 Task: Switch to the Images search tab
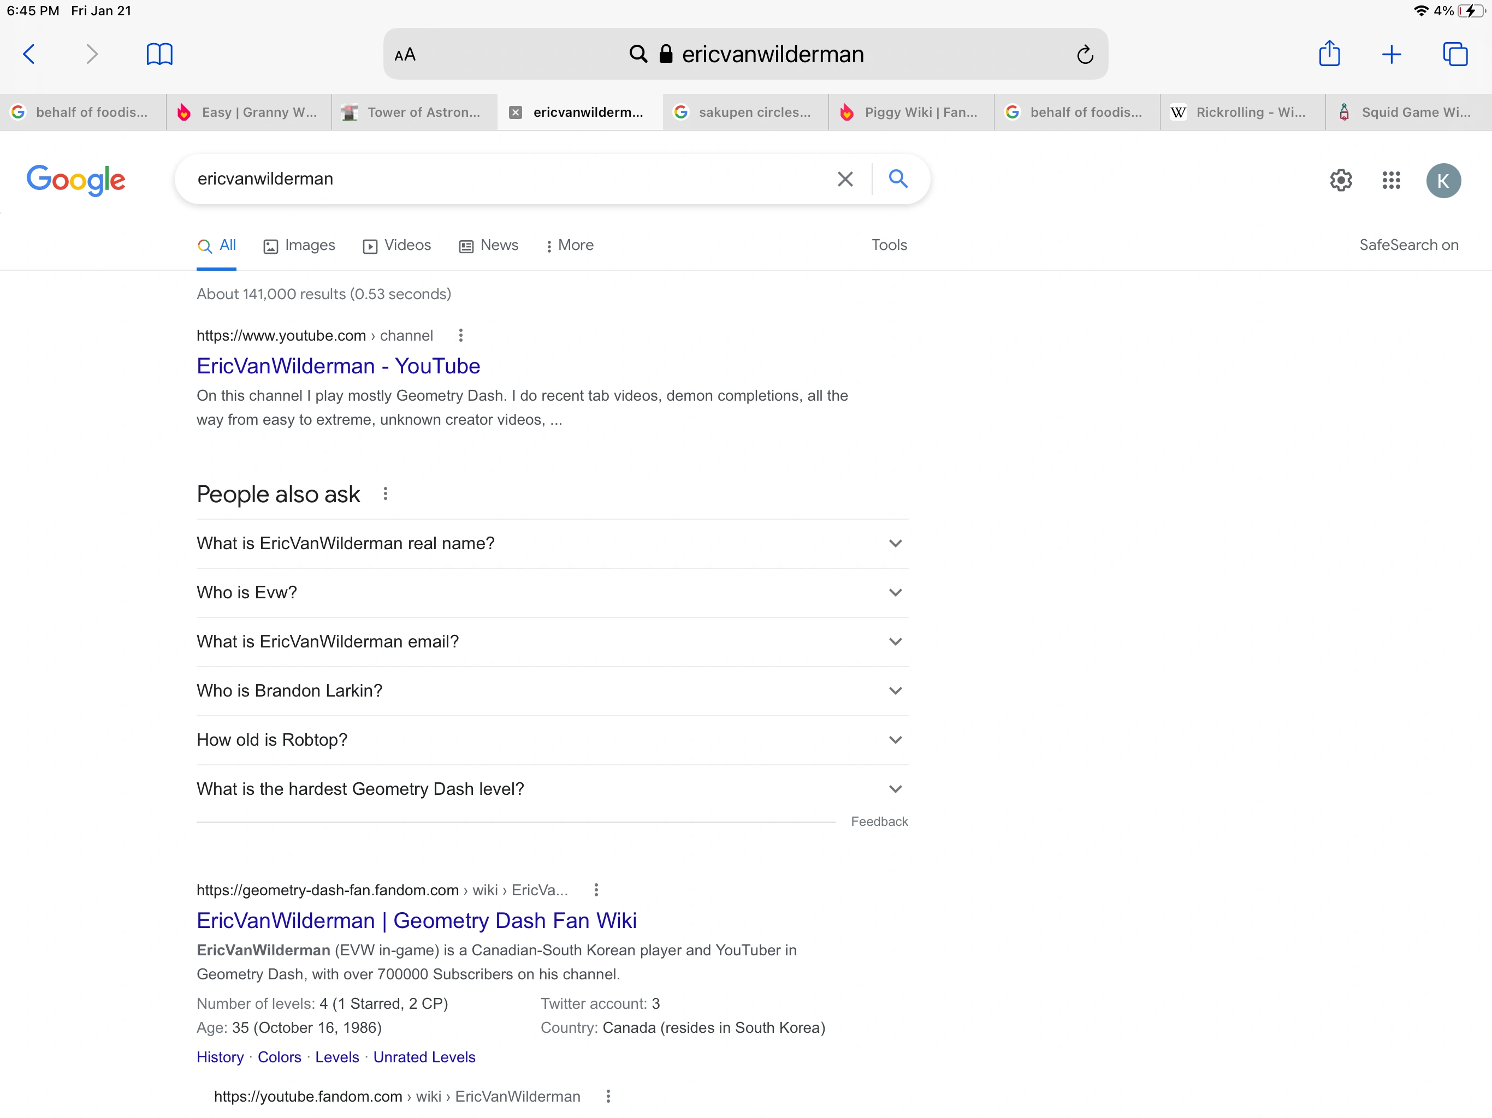click(299, 246)
